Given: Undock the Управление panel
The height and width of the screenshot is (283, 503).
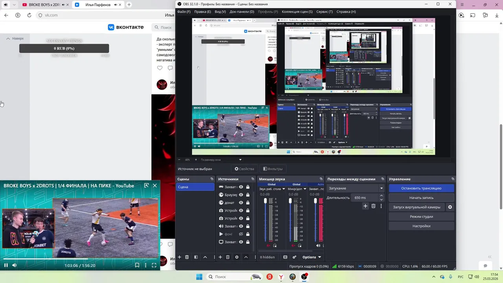Looking at the screenshot, I should tap(453, 179).
